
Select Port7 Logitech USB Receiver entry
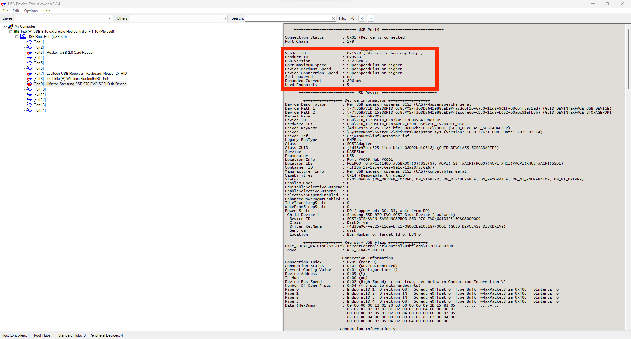(x=80, y=74)
